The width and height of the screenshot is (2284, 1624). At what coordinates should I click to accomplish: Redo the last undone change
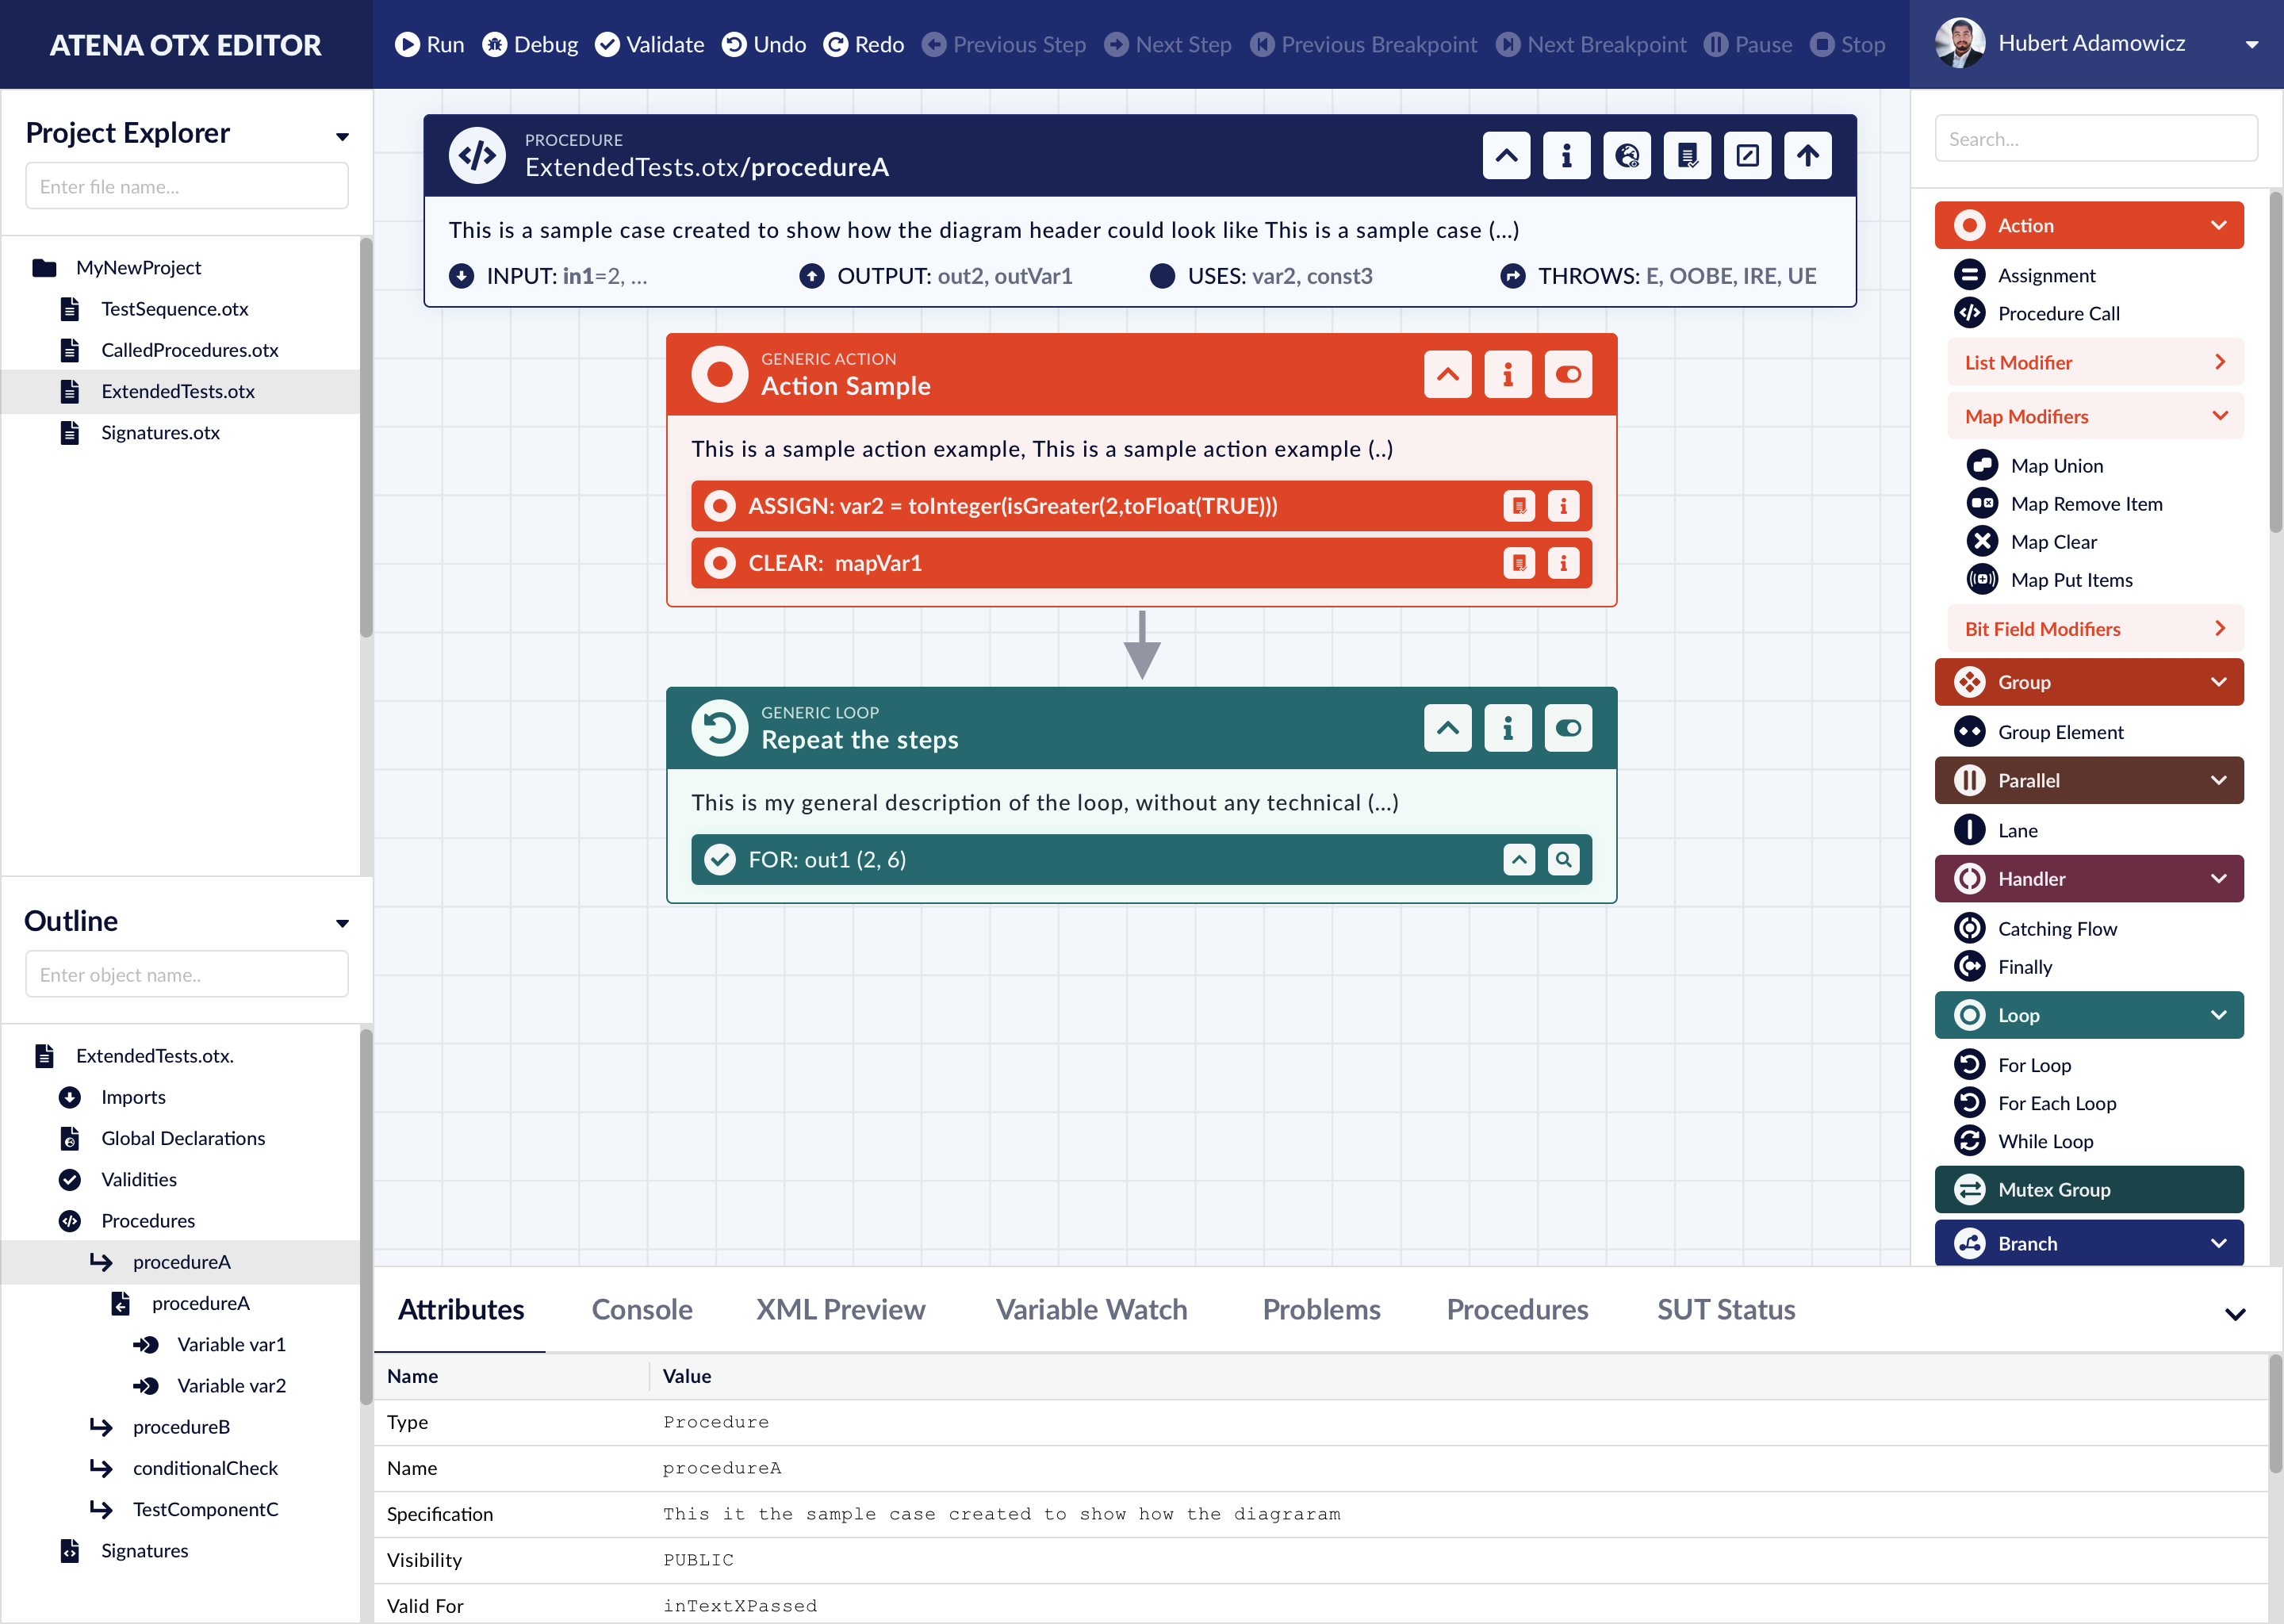[864, 44]
